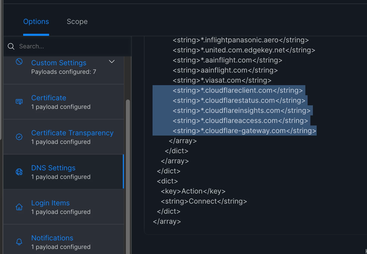Open the Certificate Transparency payload section
The height and width of the screenshot is (254, 367).
64,137
